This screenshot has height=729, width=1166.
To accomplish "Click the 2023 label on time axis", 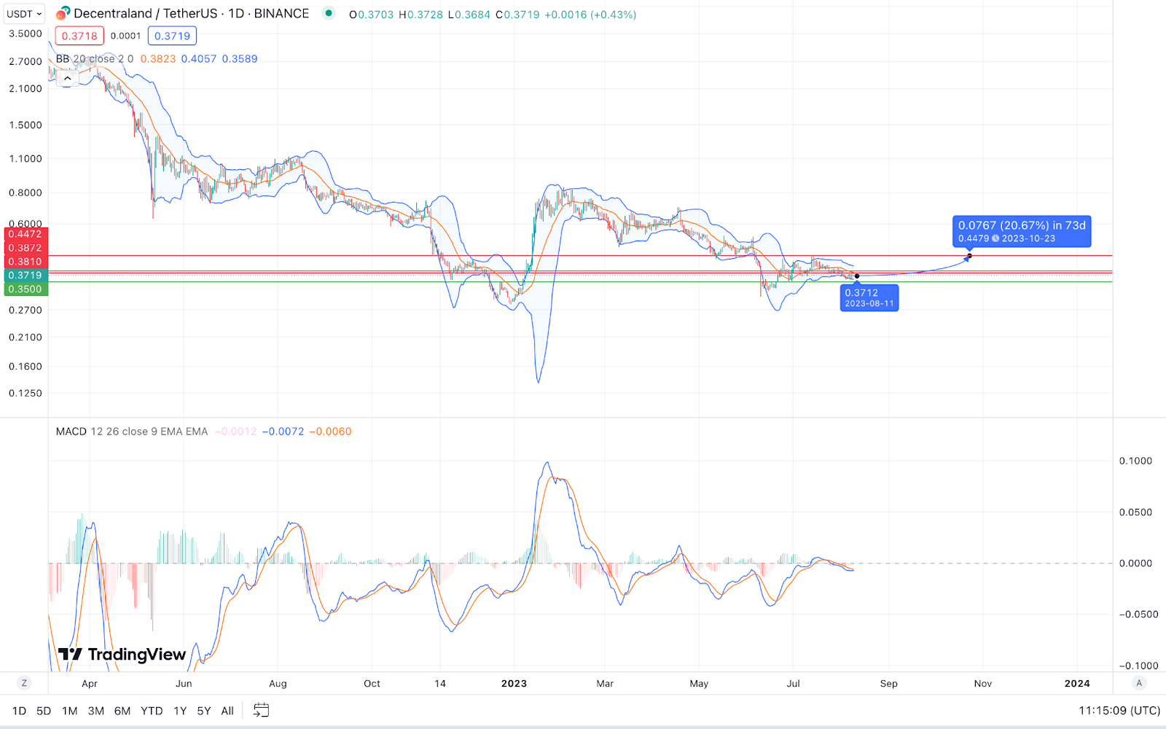I will pyautogui.click(x=514, y=684).
